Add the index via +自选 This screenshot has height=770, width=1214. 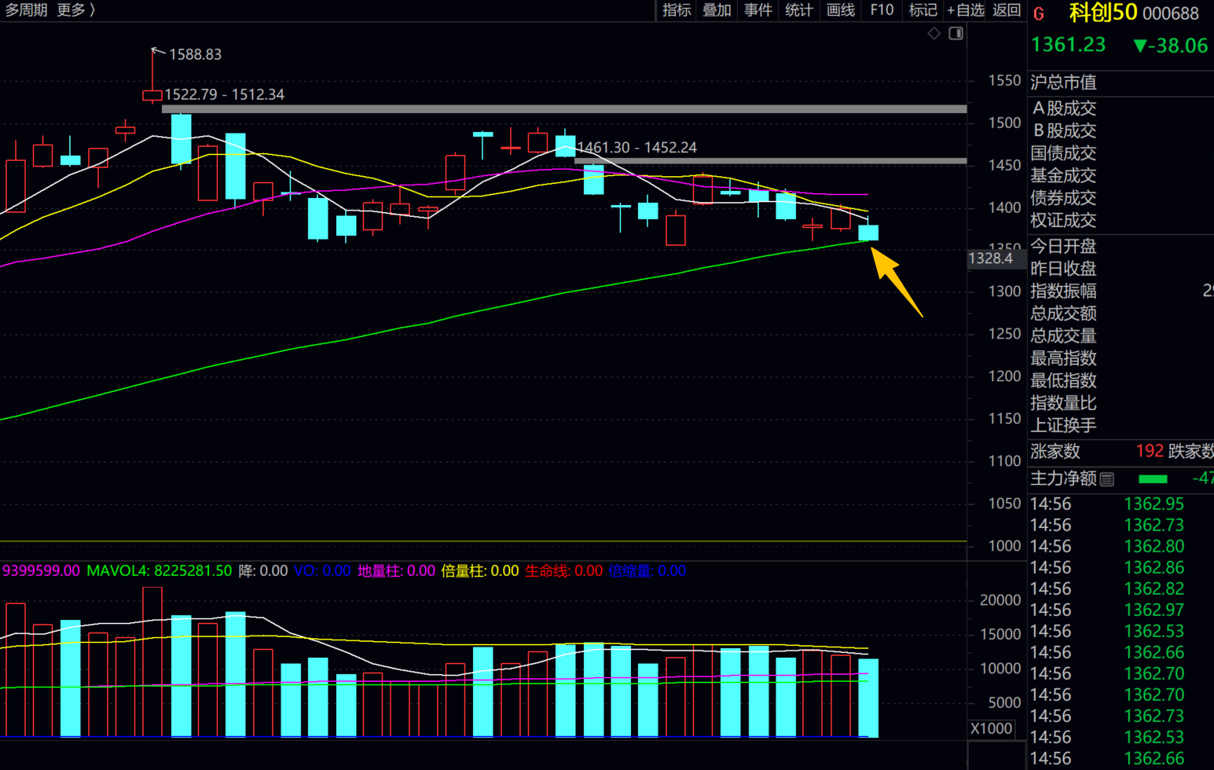point(966,10)
